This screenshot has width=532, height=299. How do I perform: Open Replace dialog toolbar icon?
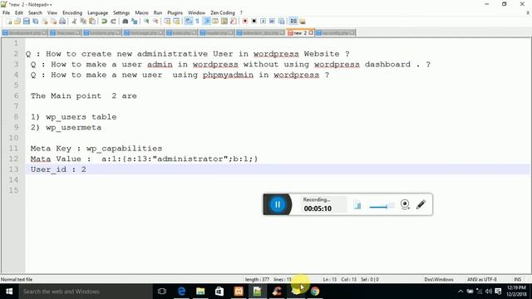click(135, 22)
